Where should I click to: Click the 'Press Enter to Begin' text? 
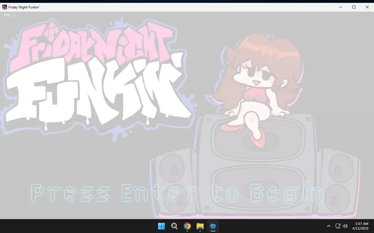[178, 193]
